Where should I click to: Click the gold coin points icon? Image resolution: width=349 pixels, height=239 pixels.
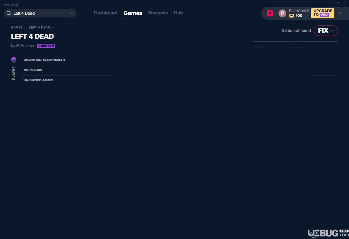pos(291,16)
